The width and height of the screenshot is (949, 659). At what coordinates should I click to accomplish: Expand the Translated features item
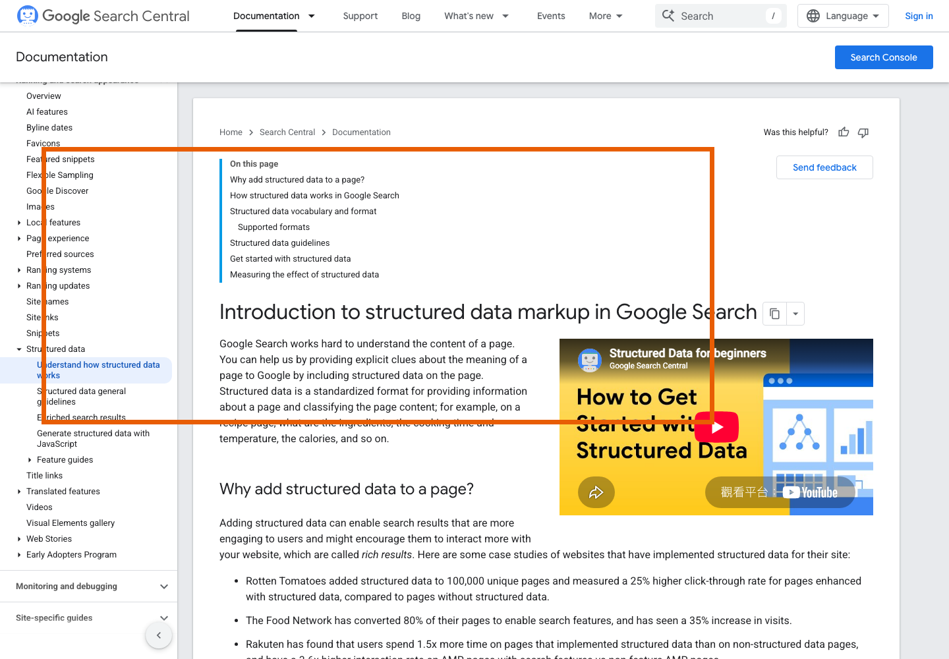coord(19,492)
